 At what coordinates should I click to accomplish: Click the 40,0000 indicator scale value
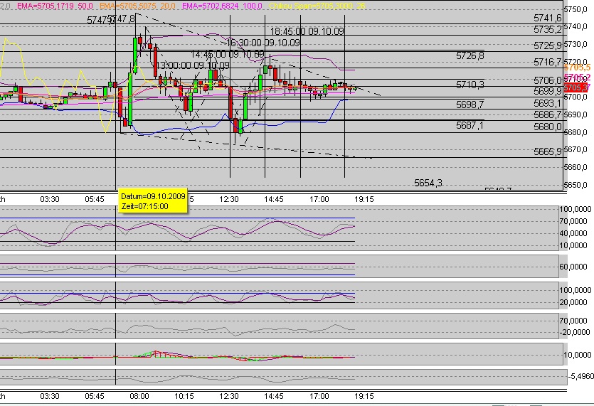coord(573,233)
